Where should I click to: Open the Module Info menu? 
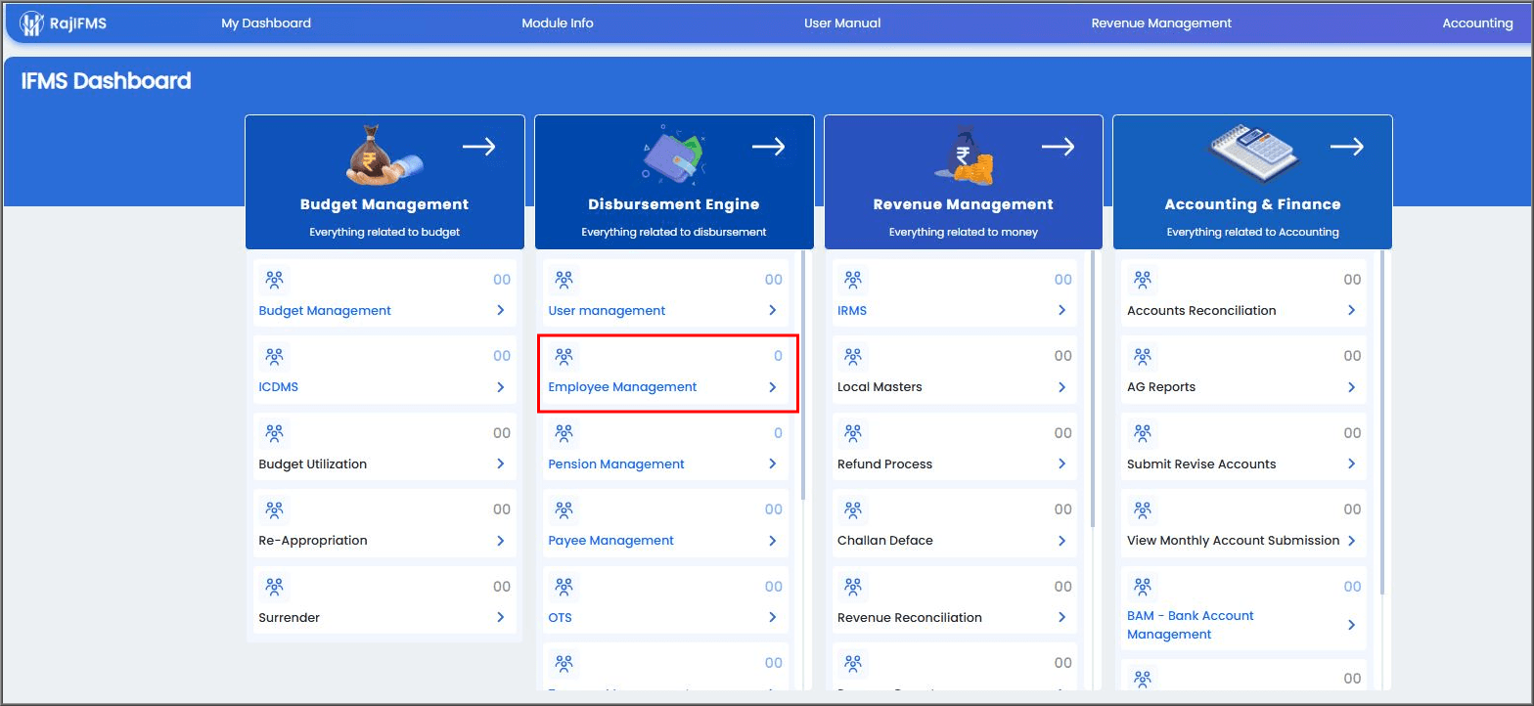click(x=557, y=23)
